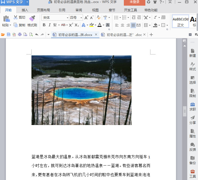Expand line spacing options
The image size is (198, 180).
pyautogui.click(x=150, y=25)
